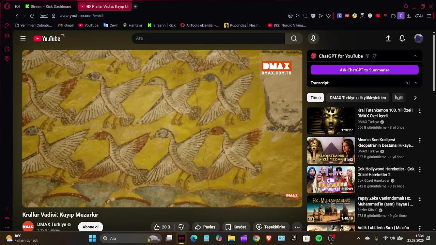This screenshot has height=245, width=436.
Task: Open the Haritalar bookmark
Action: point(133,25)
